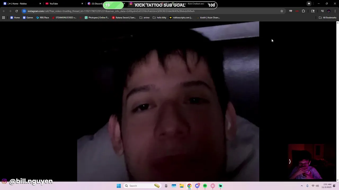The height and width of the screenshot is (190, 339).
Task: Click the main caller video feed
Action: point(168,101)
